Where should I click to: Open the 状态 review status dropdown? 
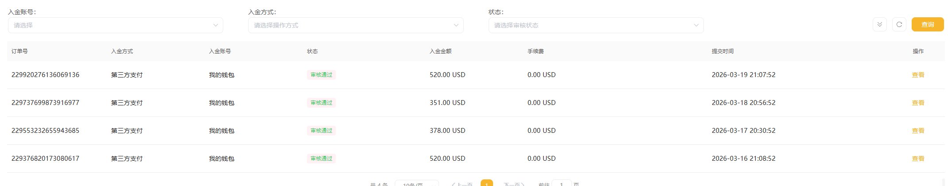(596, 25)
